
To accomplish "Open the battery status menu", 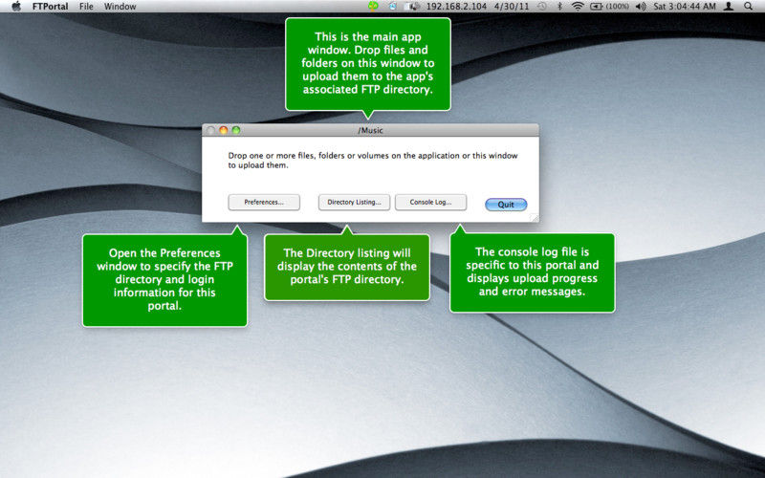I will (x=609, y=7).
